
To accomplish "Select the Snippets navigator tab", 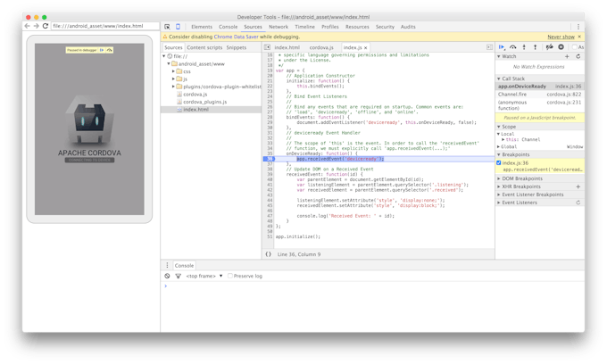I will [237, 47].
